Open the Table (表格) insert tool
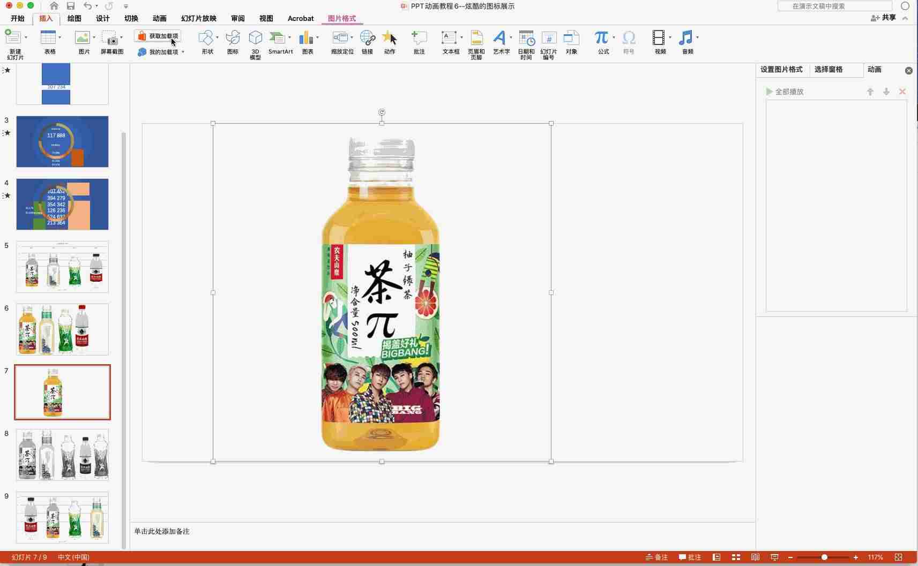This screenshot has width=918, height=566. 48,37
